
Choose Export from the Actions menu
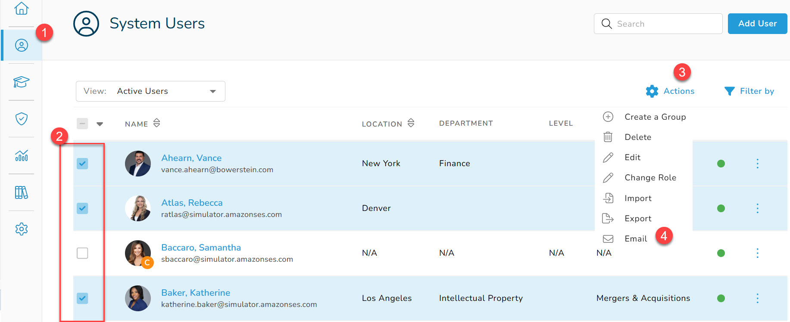tap(627, 218)
